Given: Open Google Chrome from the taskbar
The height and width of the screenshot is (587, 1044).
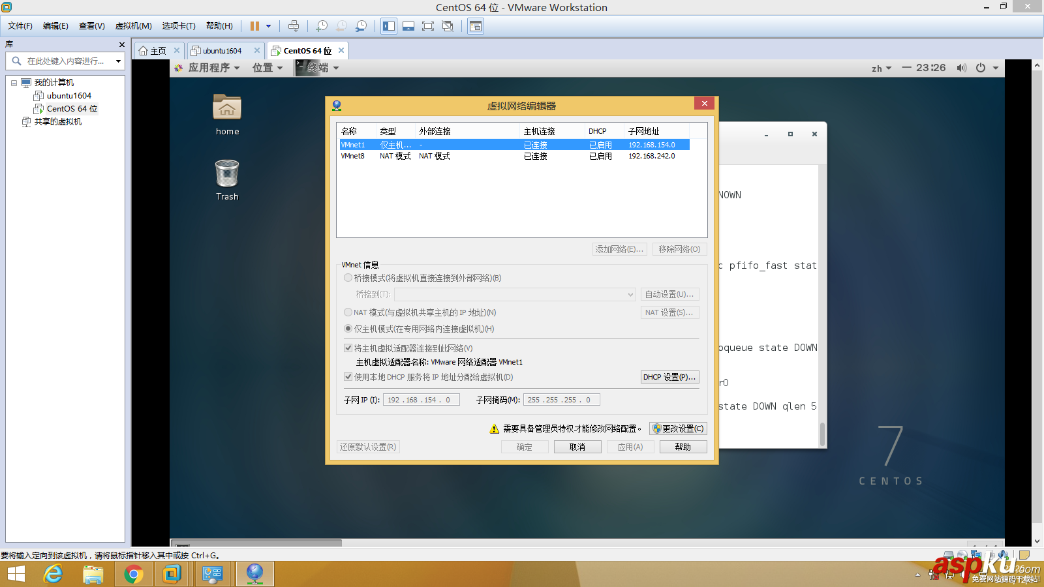Looking at the screenshot, I should 134,574.
